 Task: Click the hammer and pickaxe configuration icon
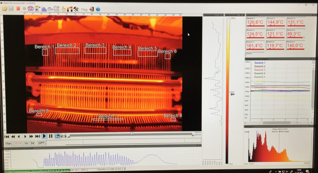[76, 9]
